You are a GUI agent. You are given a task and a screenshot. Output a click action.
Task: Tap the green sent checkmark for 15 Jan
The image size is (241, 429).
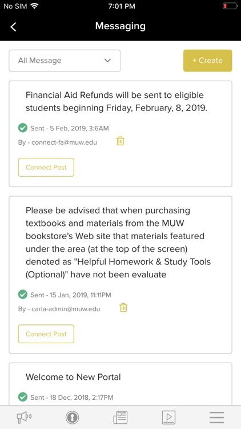pos(23,295)
